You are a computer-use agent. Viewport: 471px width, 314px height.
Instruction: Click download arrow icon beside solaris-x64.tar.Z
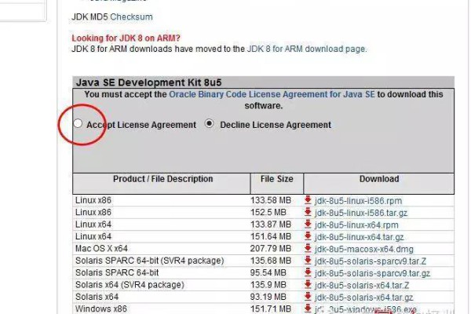click(x=308, y=284)
